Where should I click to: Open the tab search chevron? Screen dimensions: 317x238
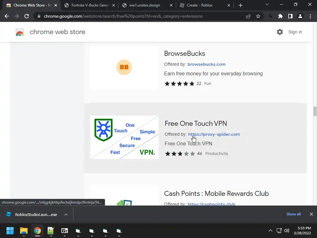267,4
